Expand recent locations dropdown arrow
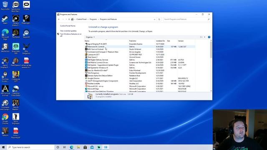Image resolution: width=267 pixels, height=150 pixels. pyautogui.click(x=66, y=20)
